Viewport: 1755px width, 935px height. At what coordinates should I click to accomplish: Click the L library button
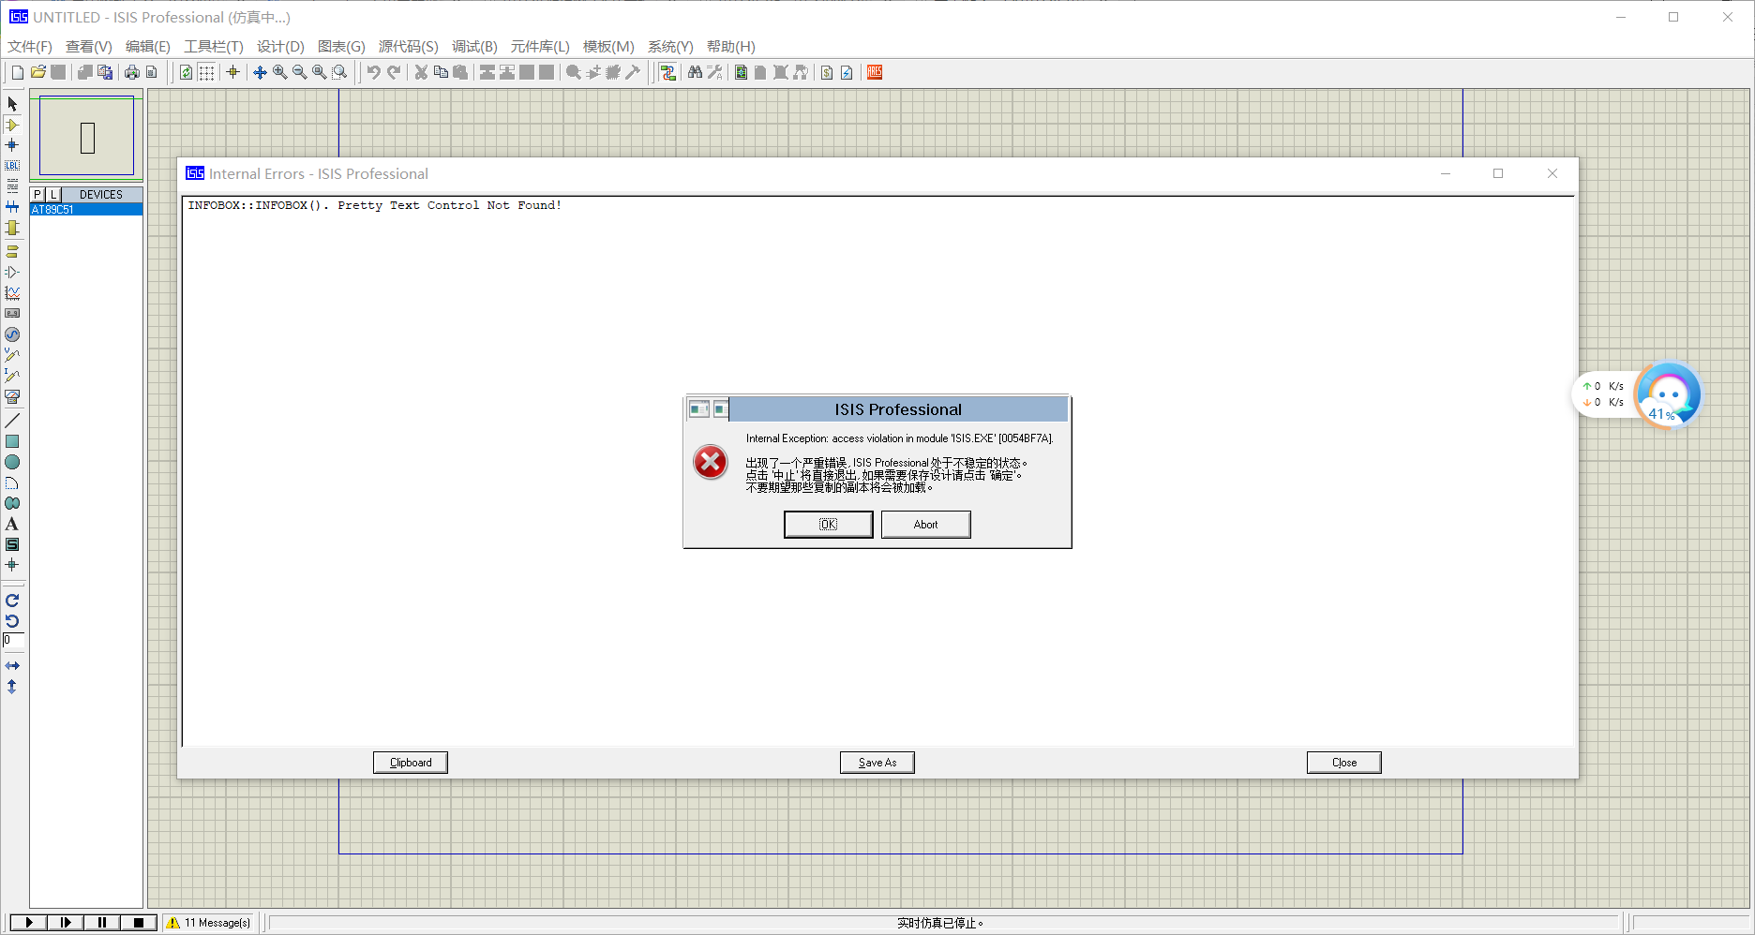tap(53, 195)
